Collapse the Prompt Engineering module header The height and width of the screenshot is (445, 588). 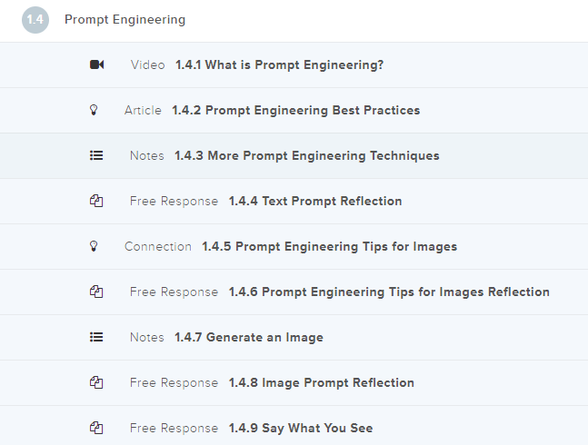125,19
